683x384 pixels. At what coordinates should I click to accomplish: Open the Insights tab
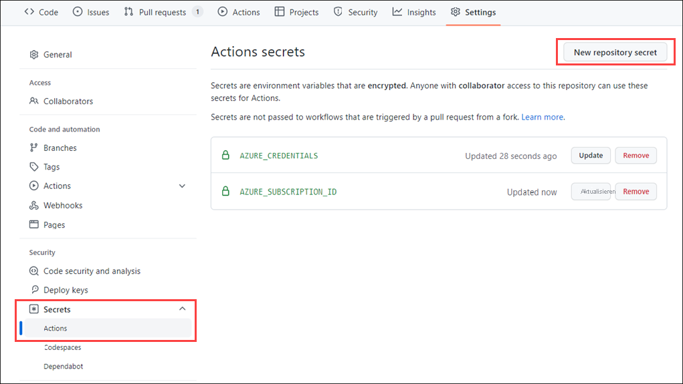(x=414, y=12)
